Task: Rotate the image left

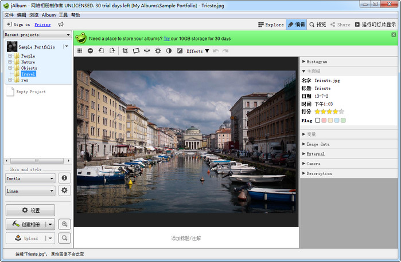Action: [101, 51]
